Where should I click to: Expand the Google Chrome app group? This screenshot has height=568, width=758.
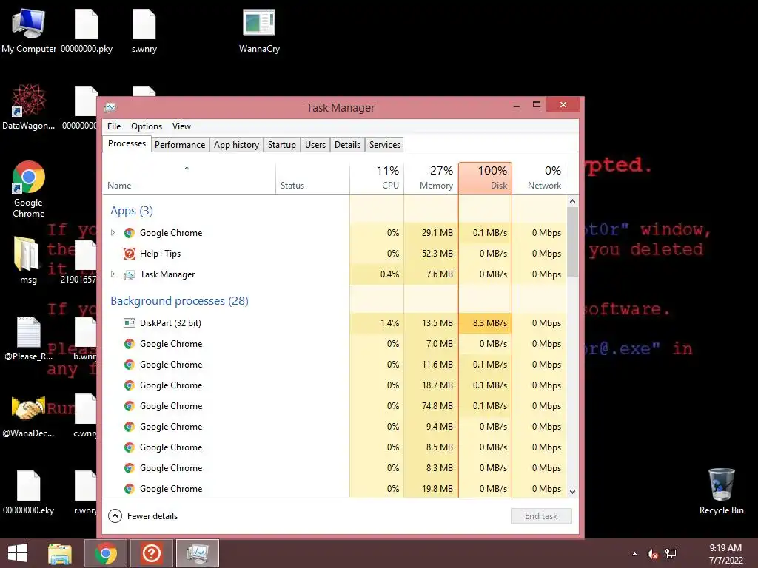coord(113,233)
